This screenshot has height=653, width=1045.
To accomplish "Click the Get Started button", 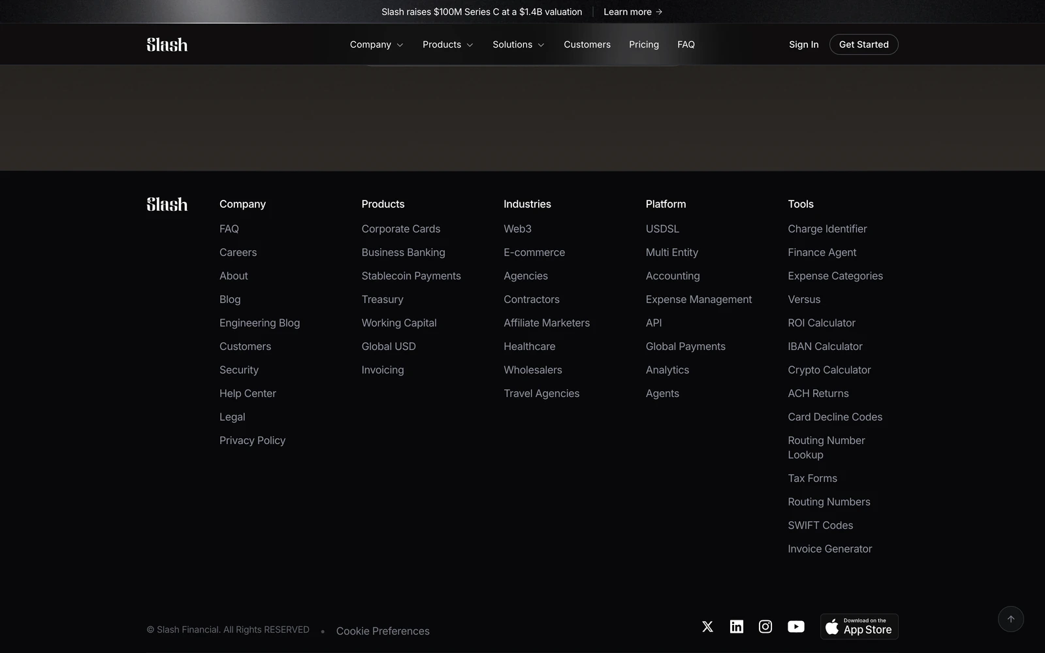I will [864, 44].
